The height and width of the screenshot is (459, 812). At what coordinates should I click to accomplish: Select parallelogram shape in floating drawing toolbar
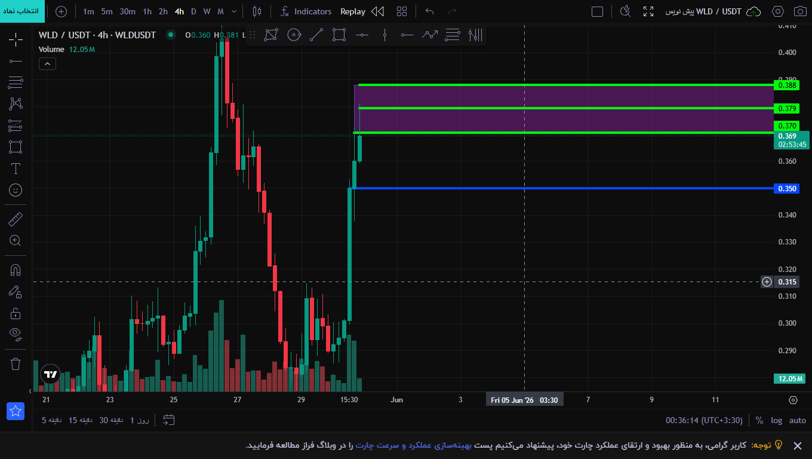271,35
